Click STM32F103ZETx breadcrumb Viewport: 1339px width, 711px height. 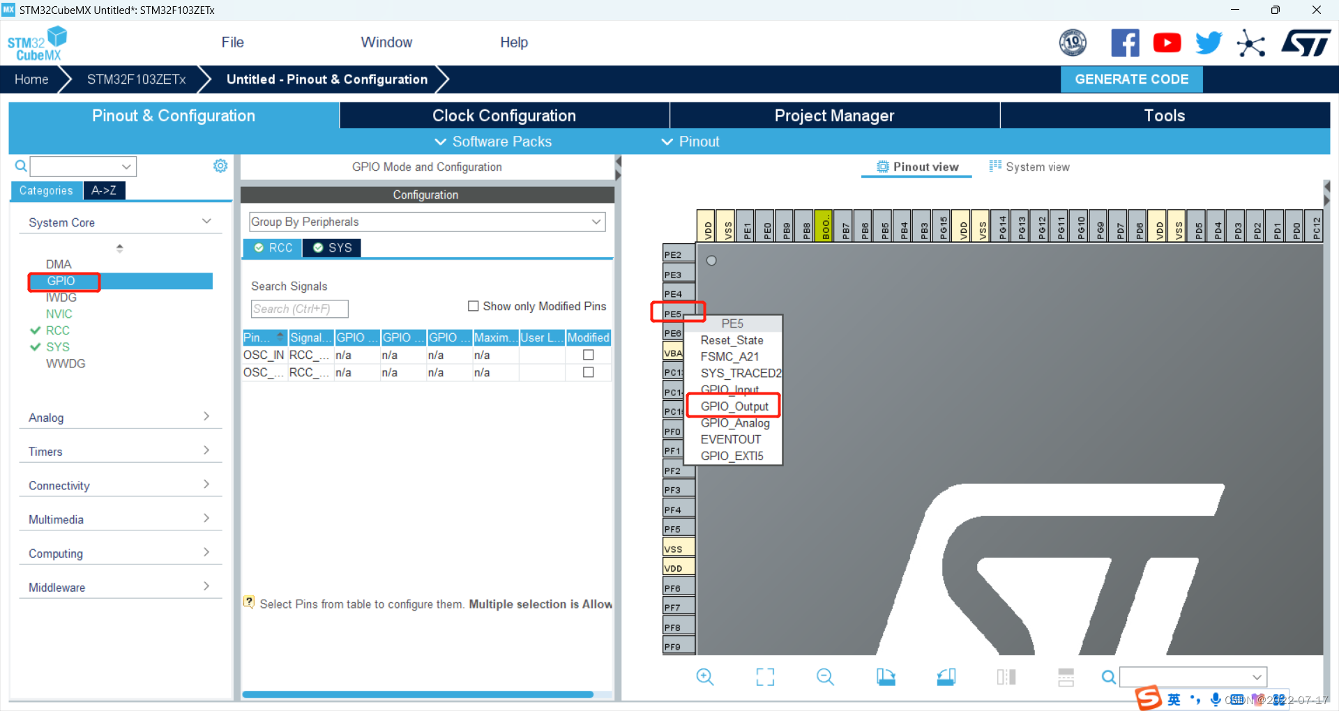[136, 79]
